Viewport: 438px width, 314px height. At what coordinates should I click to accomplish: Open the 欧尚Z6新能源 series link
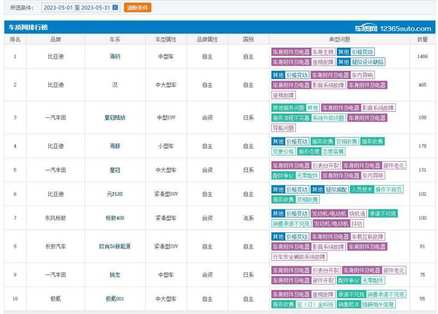click(x=115, y=247)
